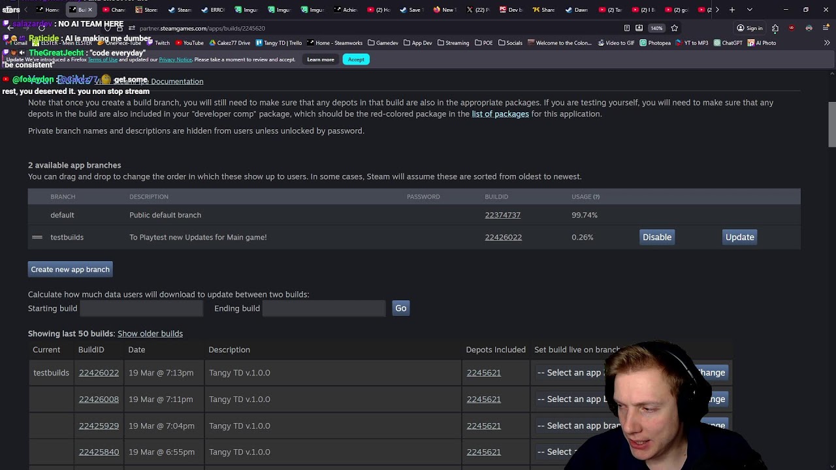Open the Welcome to the Colon... bookmark
Image resolution: width=836 pixels, height=470 pixels.
[560, 43]
